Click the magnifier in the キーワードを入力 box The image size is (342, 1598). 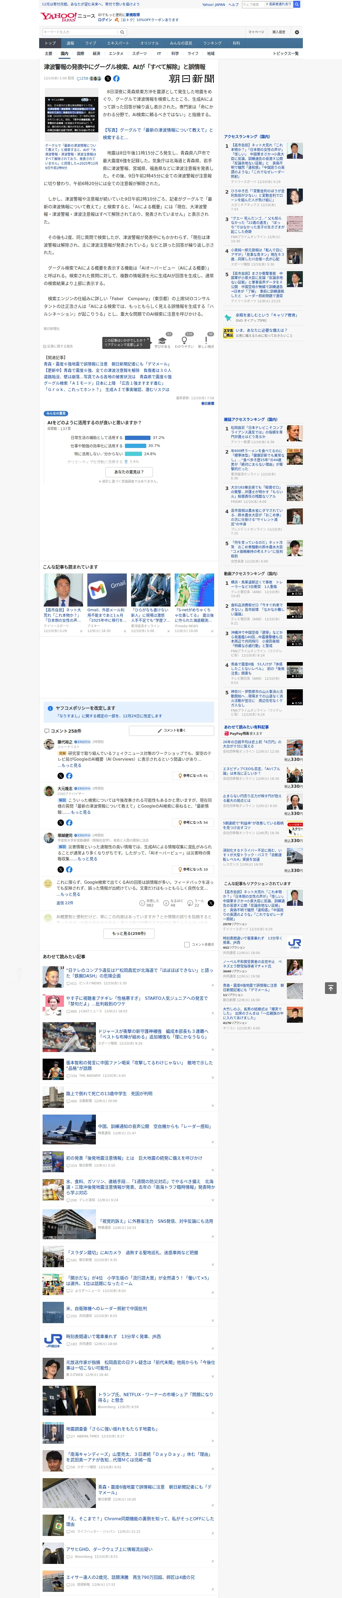(x=122, y=32)
